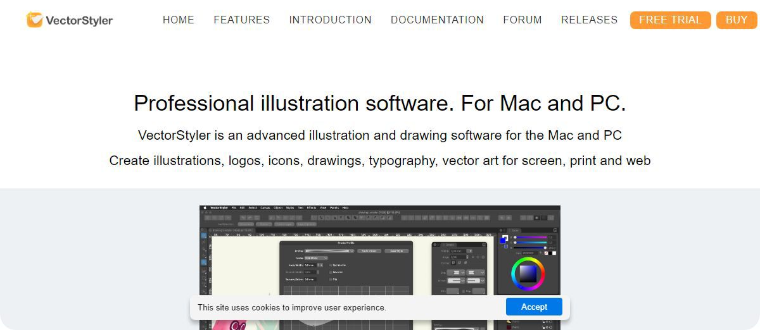Screen dimensions: 760x330
Task: Toggle the Reverse checkbox
Action: 331,272
